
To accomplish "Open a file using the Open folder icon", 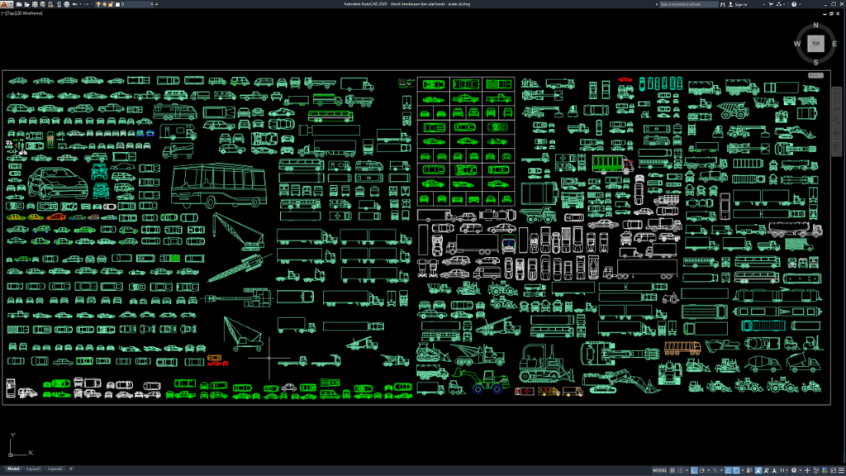I will coord(26,5).
